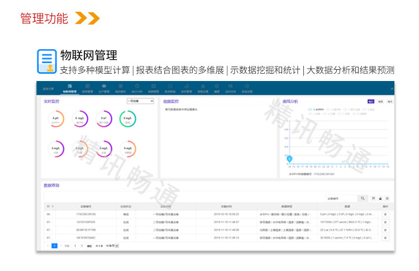Click the blue data marker on the chart

click(x=289, y=160)
